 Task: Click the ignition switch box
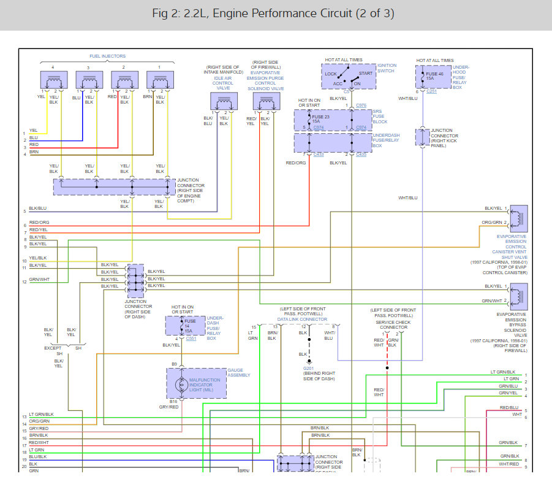click(x=349, y=76)
